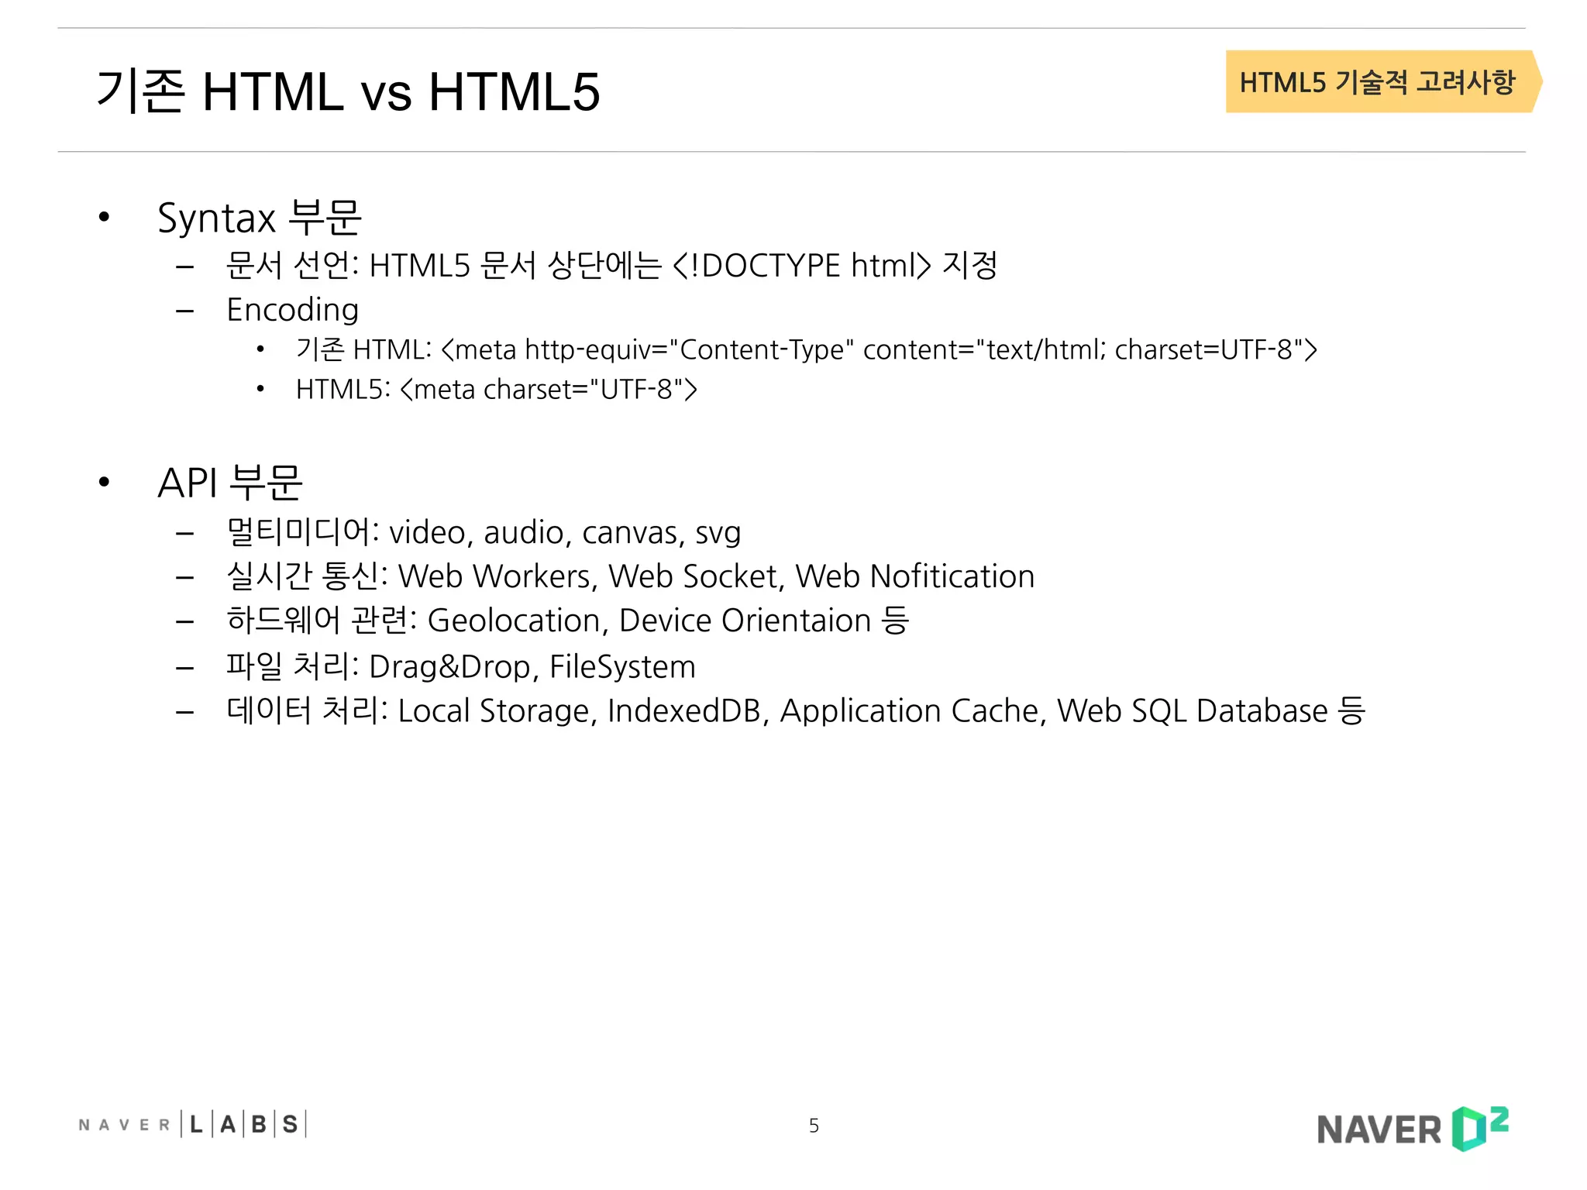Click the NAVER LABS logo

[192, 1124]
